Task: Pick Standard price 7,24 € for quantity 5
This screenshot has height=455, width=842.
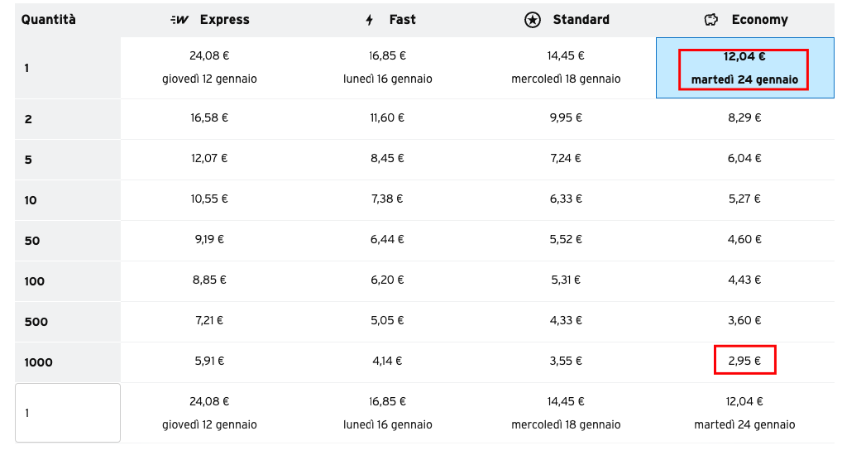Action: tap(566, 158)
